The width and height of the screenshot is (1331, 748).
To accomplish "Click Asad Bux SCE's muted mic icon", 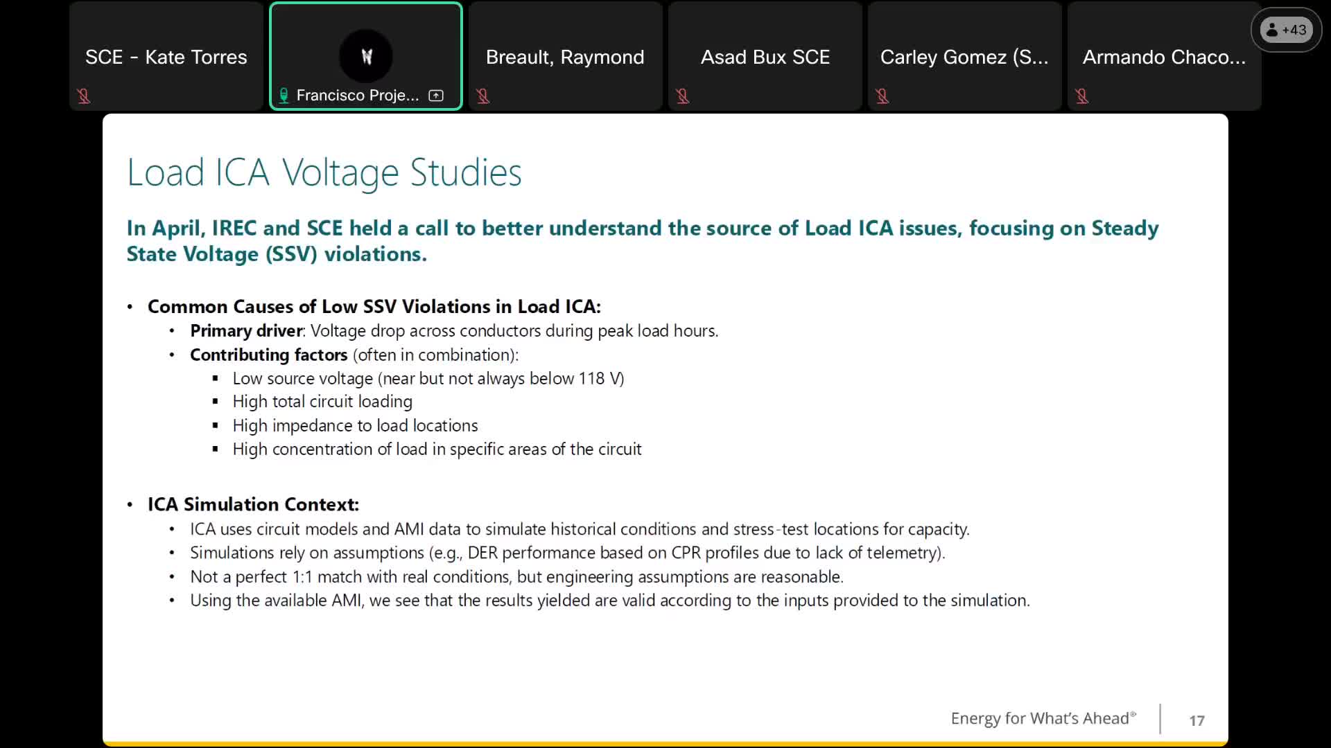I will point(683,96).
